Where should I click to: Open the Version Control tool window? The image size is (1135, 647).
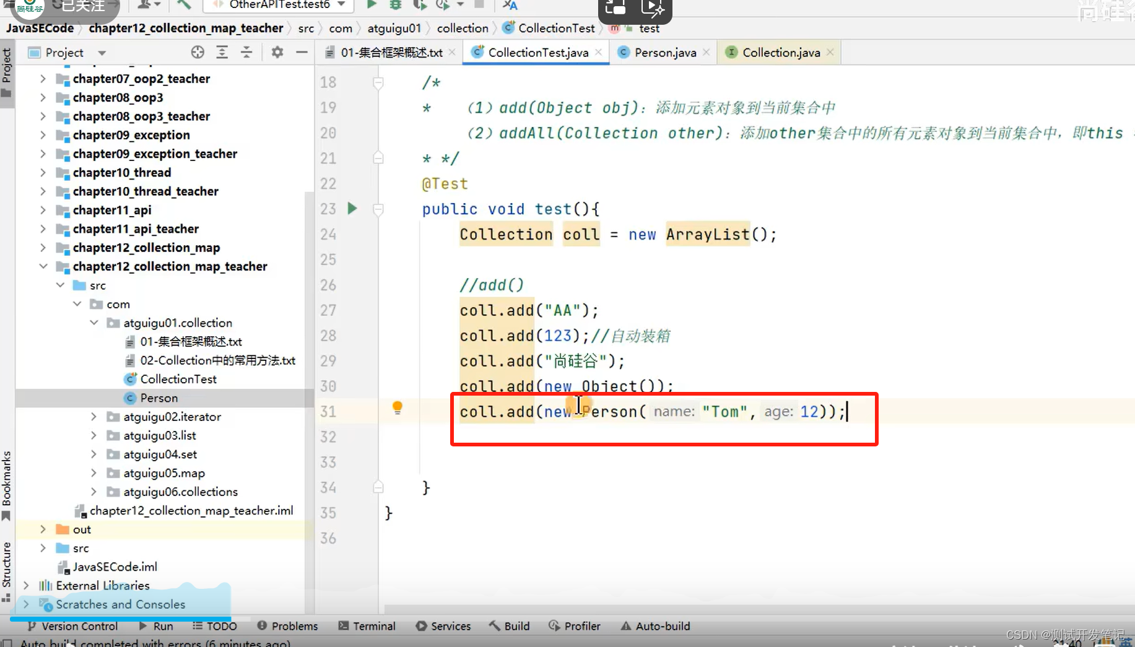[72, 626]
